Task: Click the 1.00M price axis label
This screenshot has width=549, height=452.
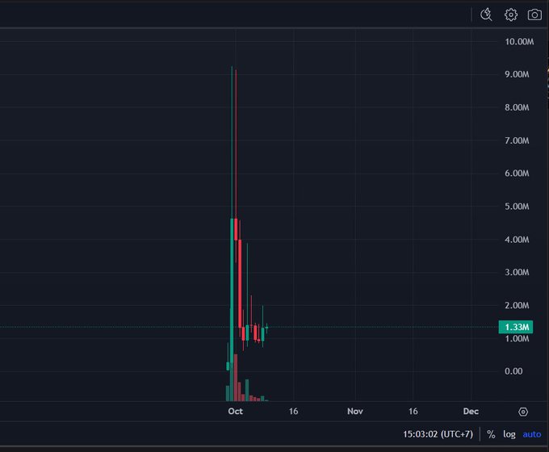Action: click(x=517, y=338)
